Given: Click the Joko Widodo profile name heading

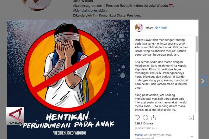Looking at the screenshot, I should [83, 1].
